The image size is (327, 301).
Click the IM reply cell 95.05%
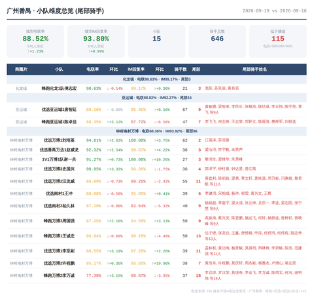(x=138, y=193)
